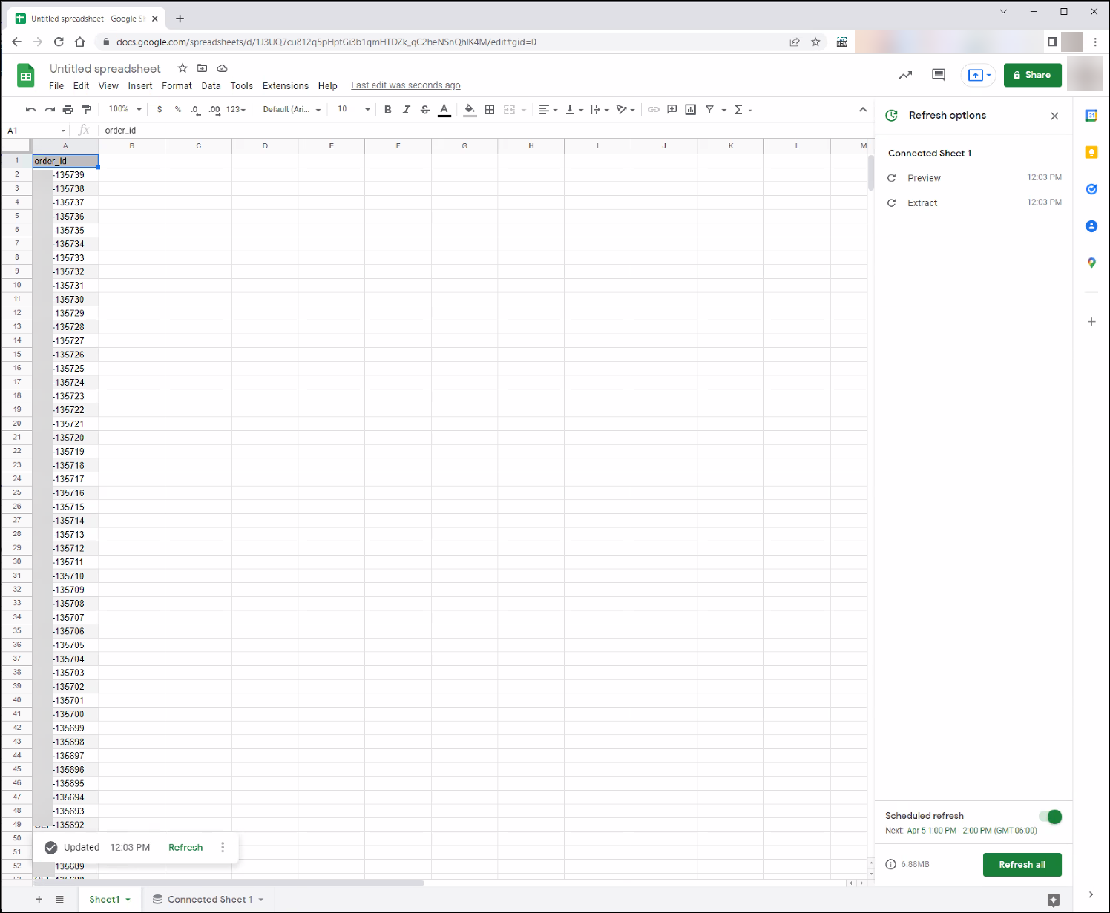Screen dimensions: 1110x913
Task: Open the text color picker
Action: pyautogui.click(x=444, y=110)
